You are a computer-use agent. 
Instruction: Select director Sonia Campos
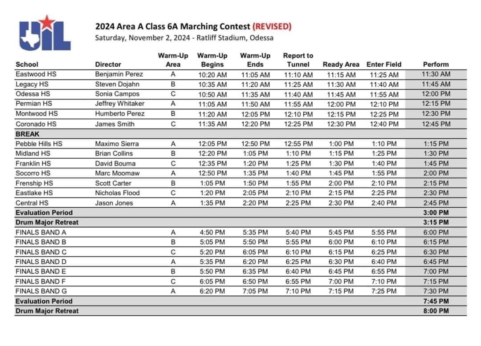[117, 94]
